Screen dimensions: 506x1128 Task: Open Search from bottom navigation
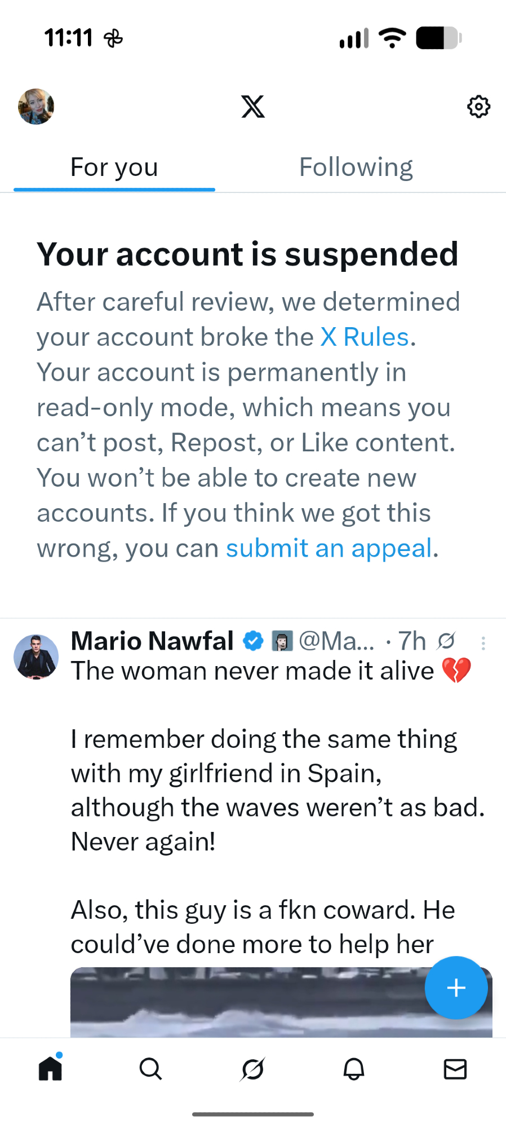point(151,1068)
